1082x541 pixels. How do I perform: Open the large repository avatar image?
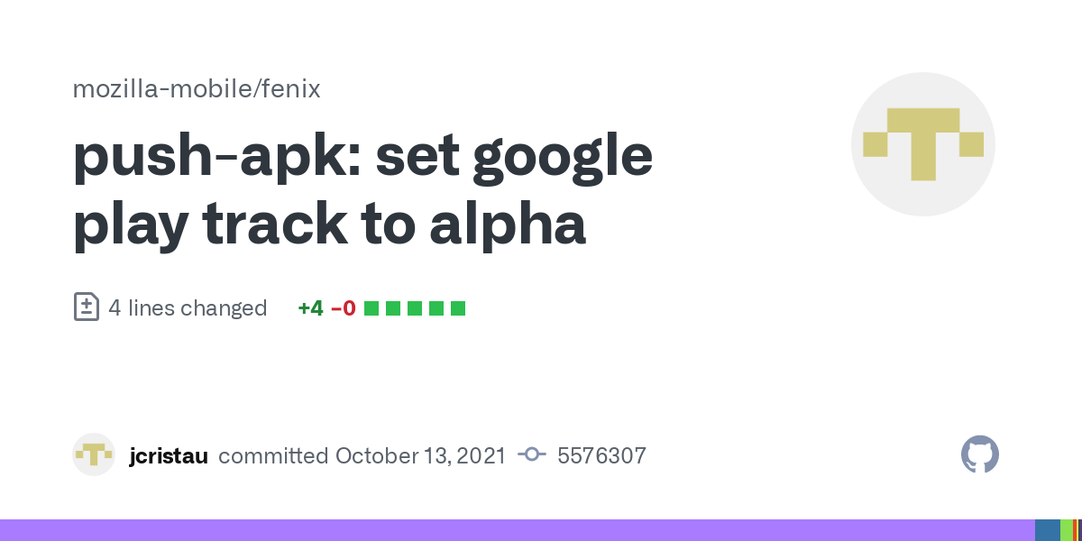[922, 144]
